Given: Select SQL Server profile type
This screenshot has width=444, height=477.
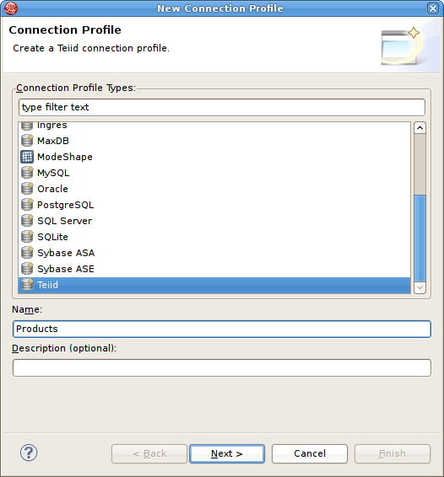Looking at the screenshot, I should [214, 221].
